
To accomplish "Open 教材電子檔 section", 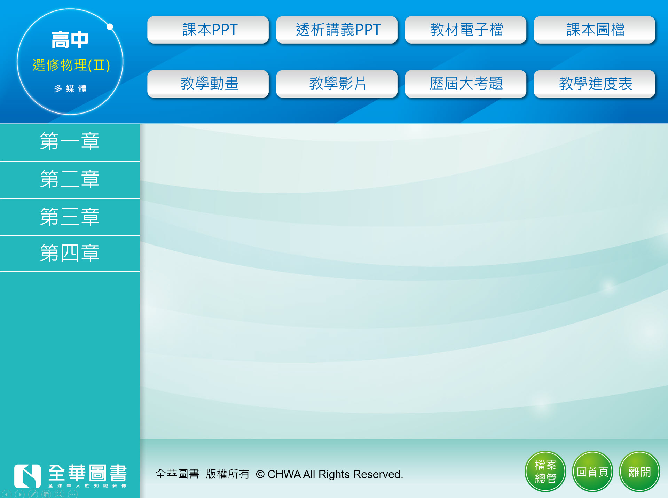I will [x=466, y=30].
